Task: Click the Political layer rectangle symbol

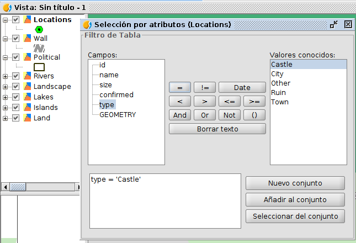Action: 39,67
